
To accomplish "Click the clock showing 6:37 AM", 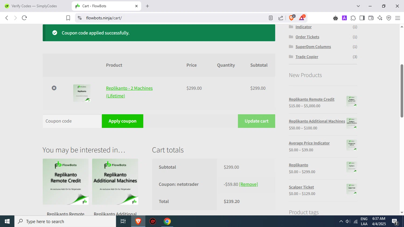I will (x=379, y=219).
